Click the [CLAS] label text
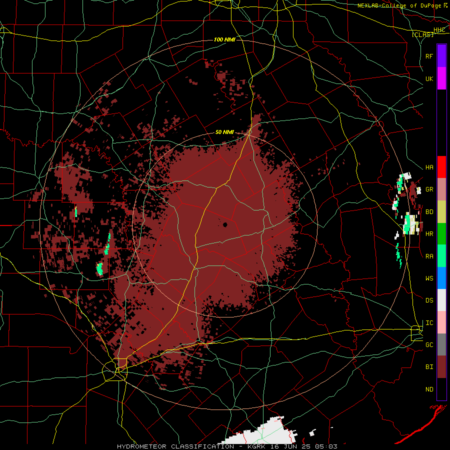Screen dimensions: 450x450 422,34
